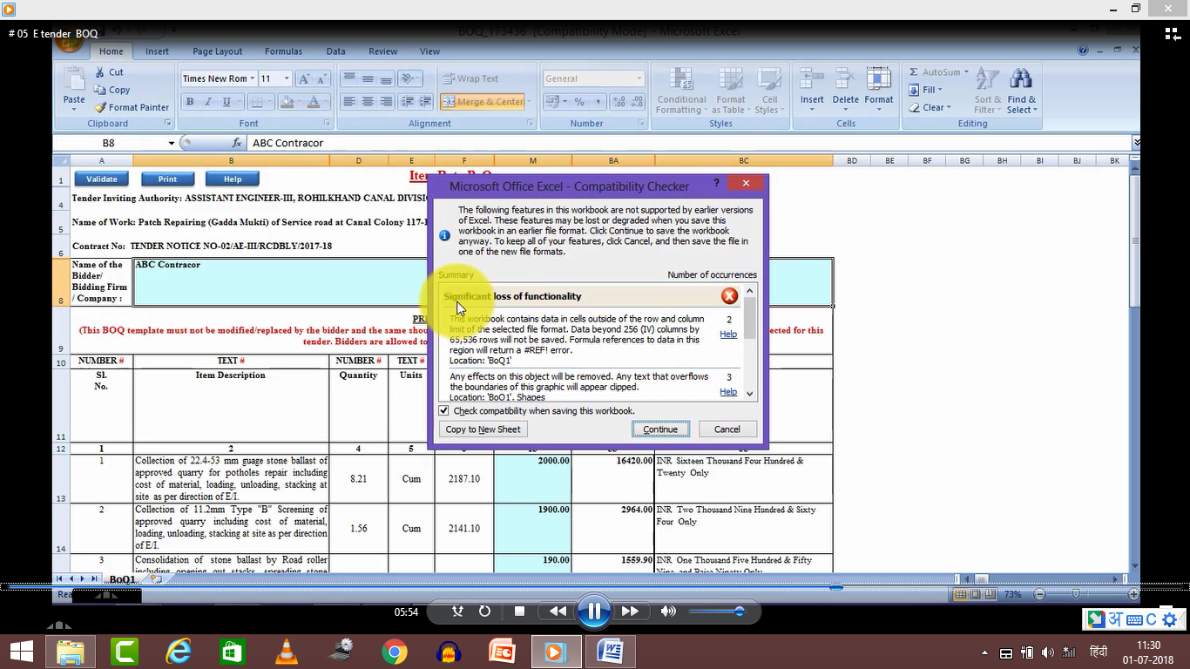Click the Font Color letter A
Viewport: 1190px width, 669px height.
[314, 102]
